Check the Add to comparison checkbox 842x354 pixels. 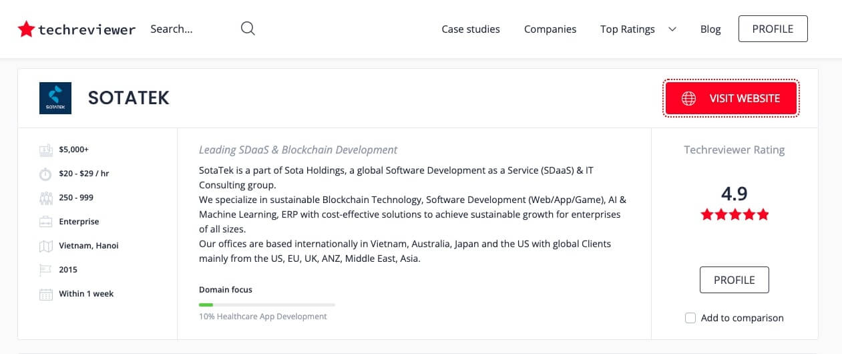tap(690, 318)
